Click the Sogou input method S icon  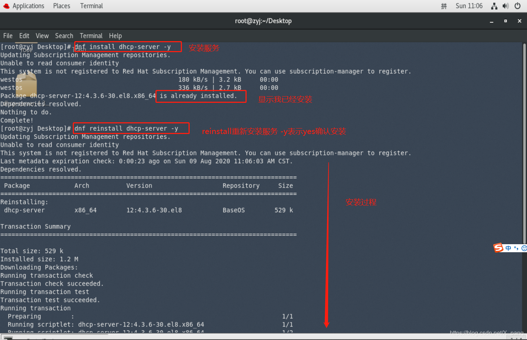pyautogui.click(x=498, y=248)
